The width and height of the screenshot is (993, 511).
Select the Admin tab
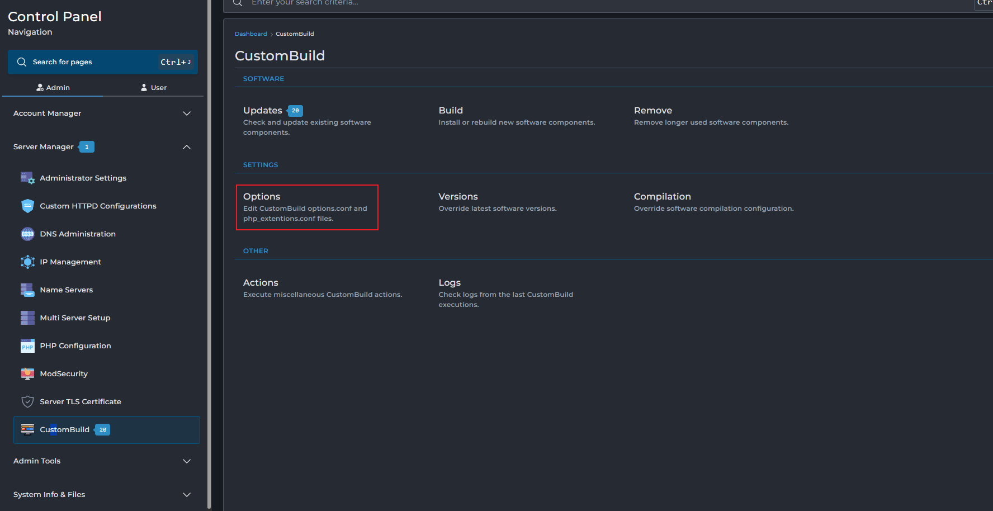53,87
